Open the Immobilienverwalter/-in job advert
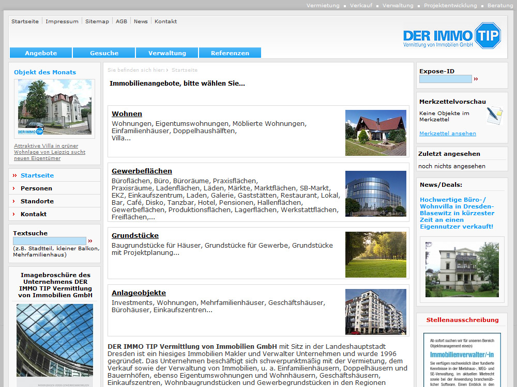The image size is (517, 387). 462,360
